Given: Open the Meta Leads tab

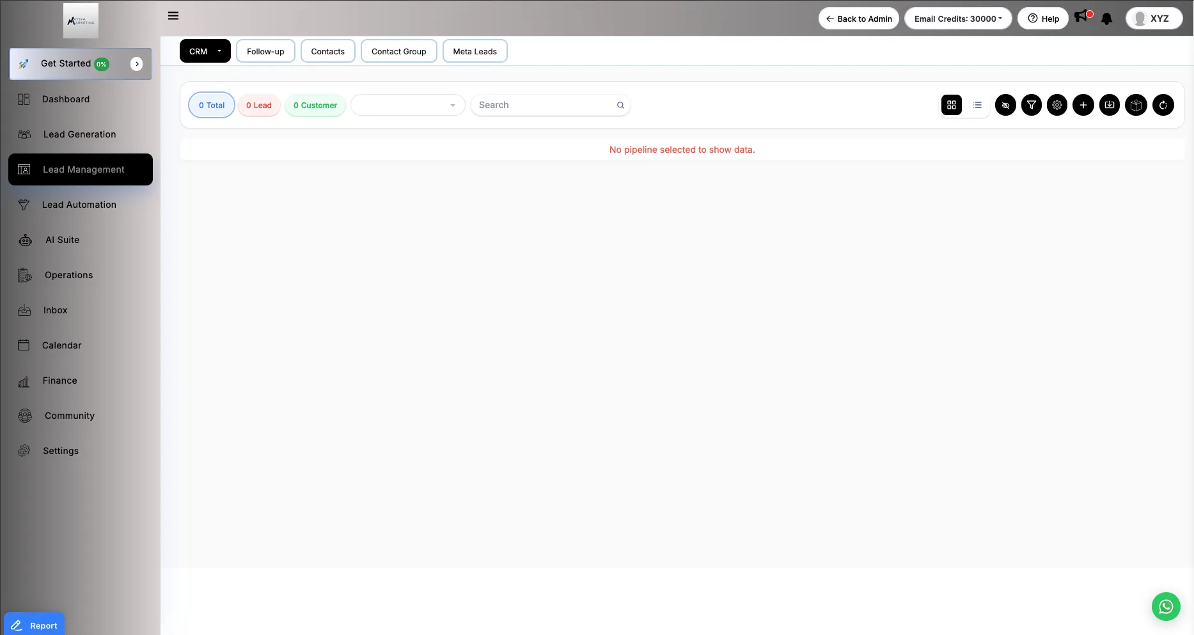Looking at the screenshot, I should click(x=475, y=51).
